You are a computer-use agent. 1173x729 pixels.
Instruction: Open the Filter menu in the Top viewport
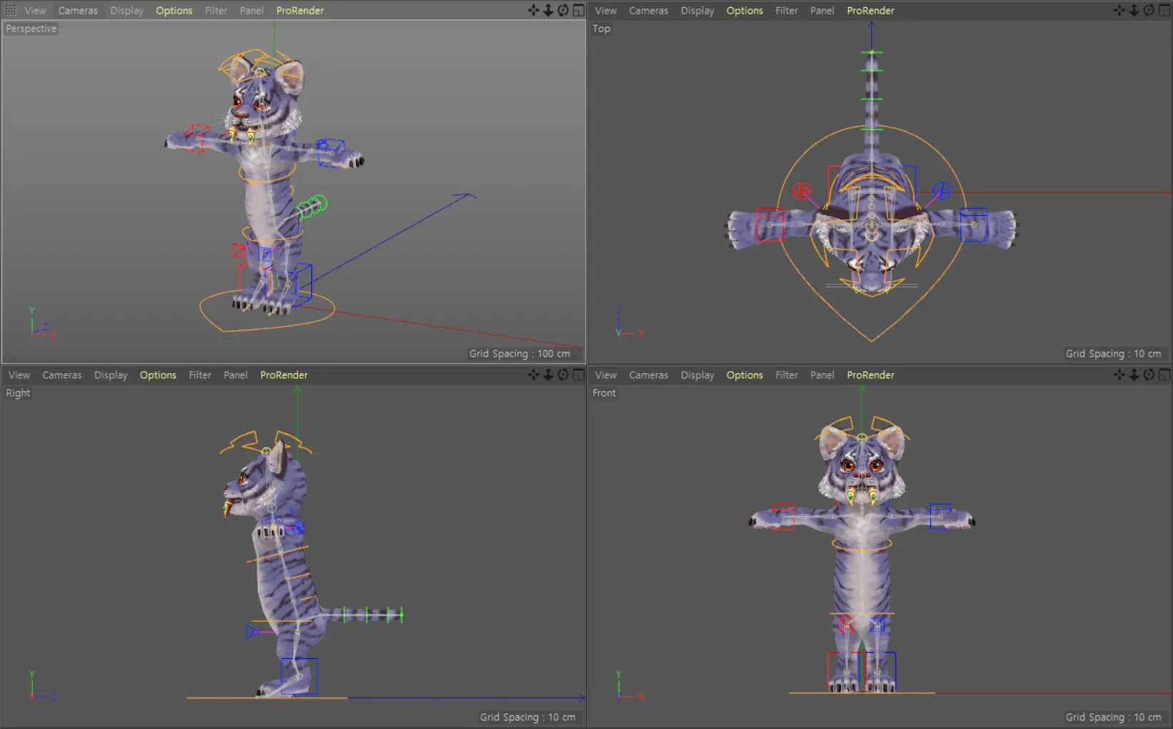787,11
